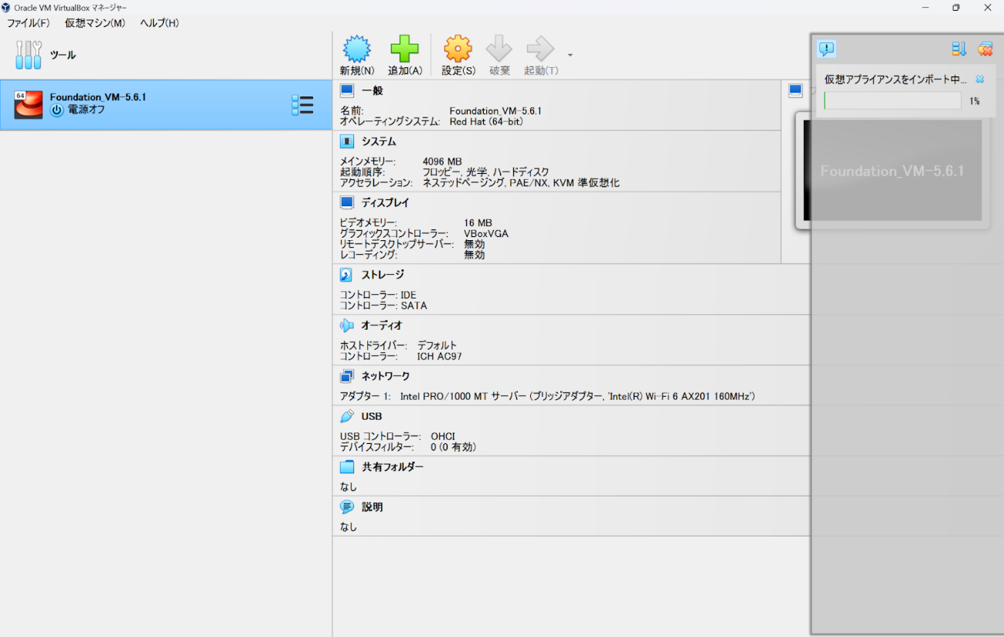Viewport: 1004px width, 637px height.
Task: Open the ディスプレイ section header link
Action: (x=386, y=202)
